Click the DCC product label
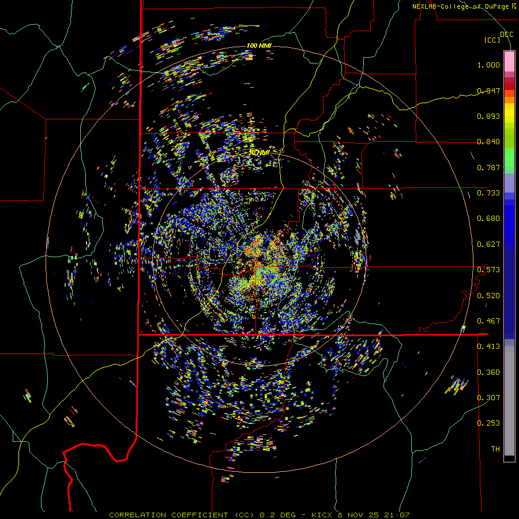Viewport: 519px width, 519px height. point(507,34)
